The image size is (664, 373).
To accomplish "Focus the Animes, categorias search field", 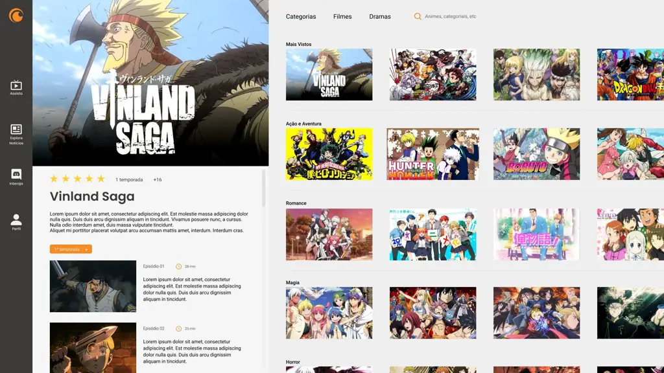I will point(450,16).
